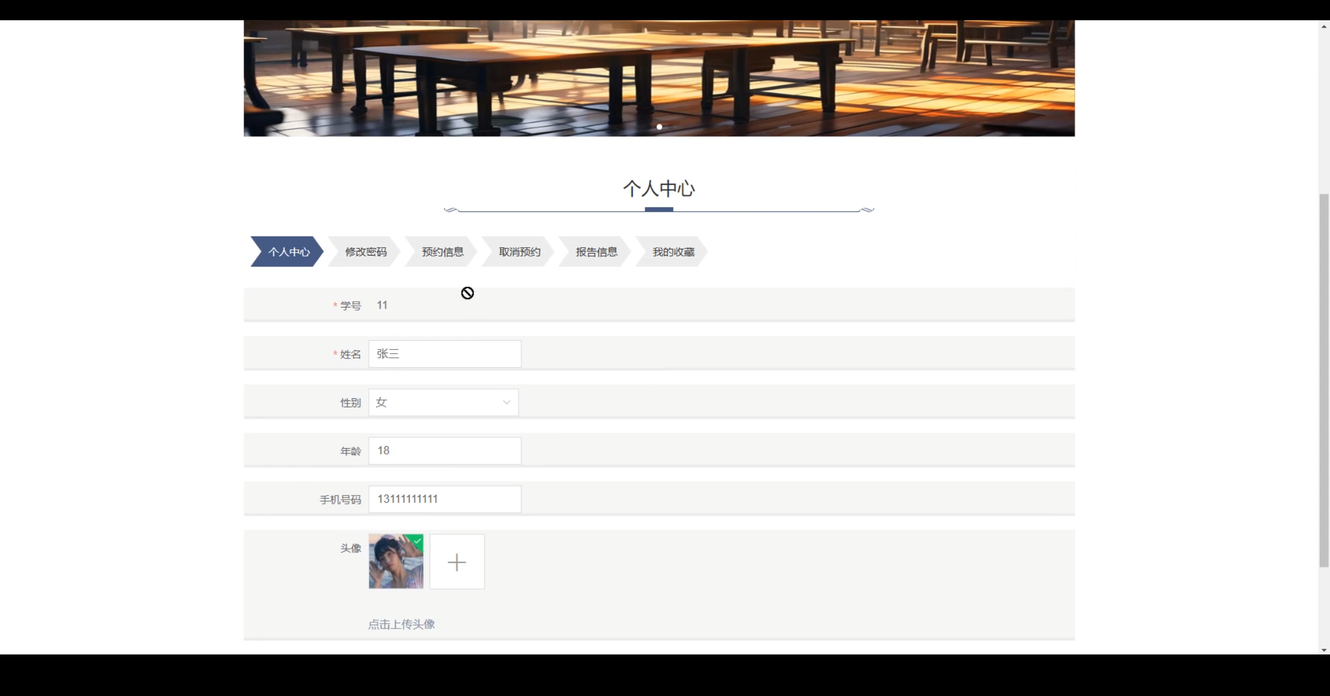
Task: Open the 预约信息 tab
Action: click(442, 251)
